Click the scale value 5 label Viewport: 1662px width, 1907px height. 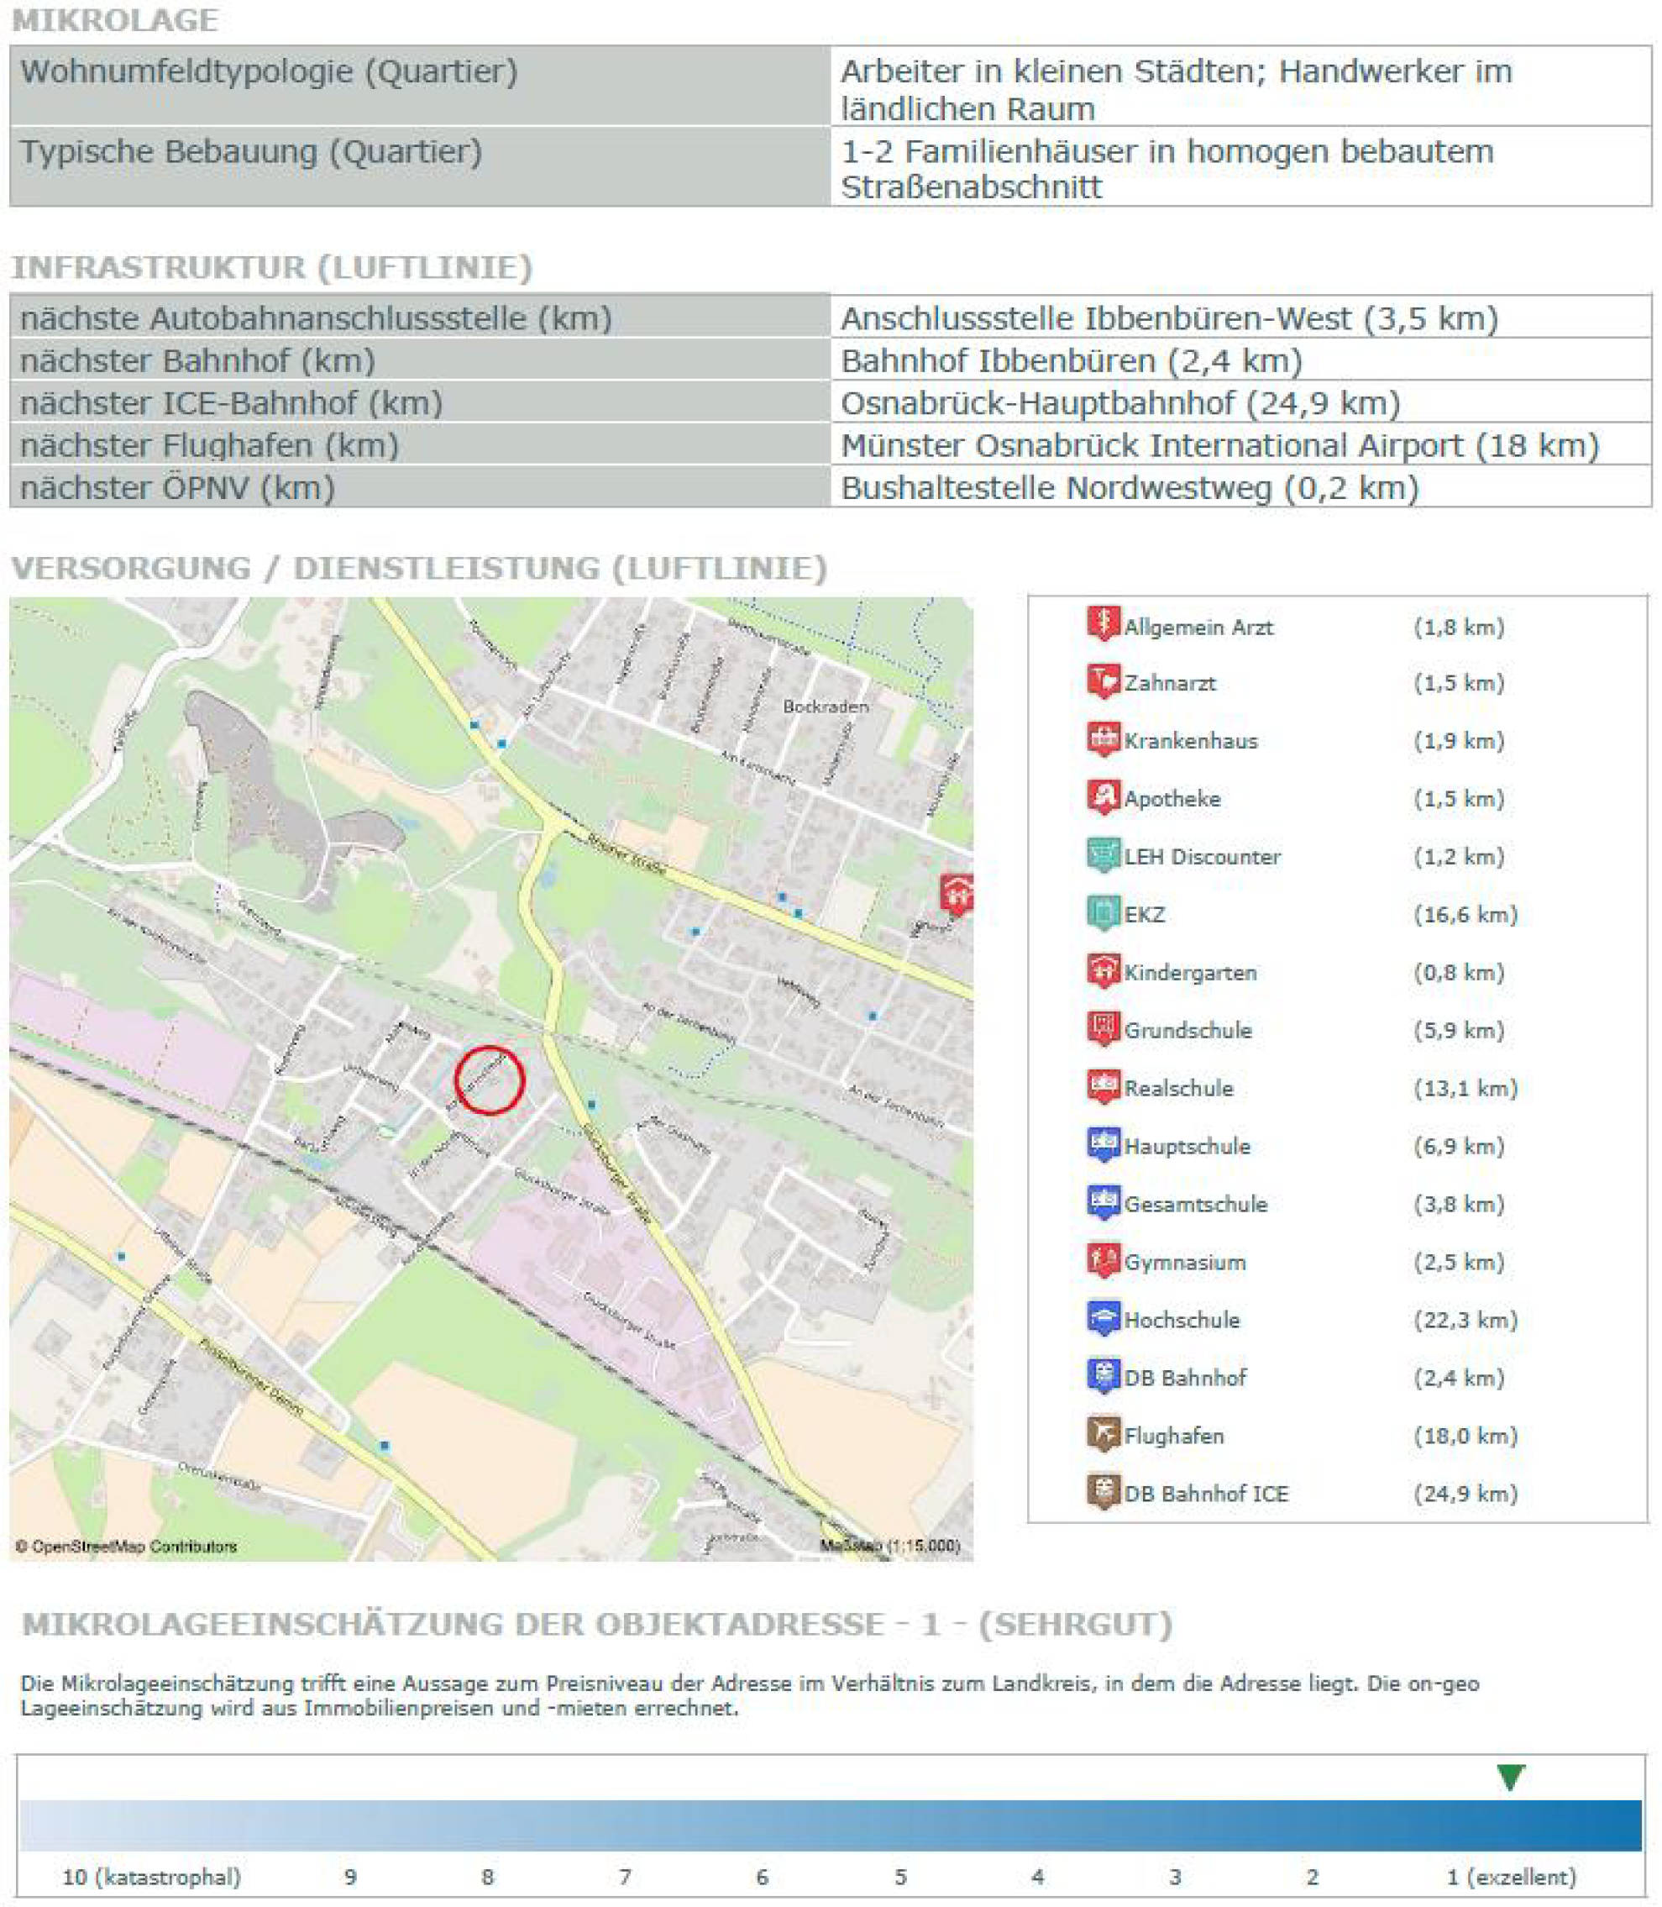[899, 1878]
